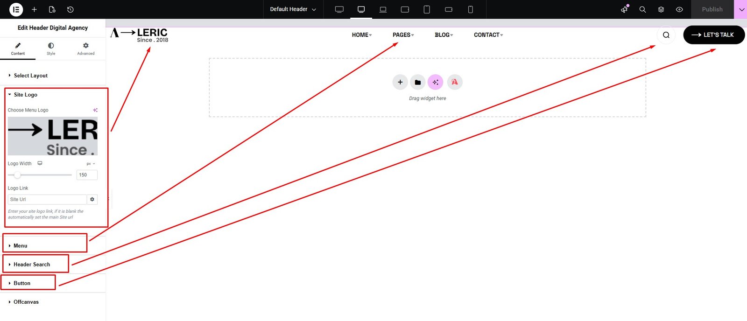The image size is (747, 321).
Task: Click the What's New megaphone icon
Action: (x=624, y=9)
